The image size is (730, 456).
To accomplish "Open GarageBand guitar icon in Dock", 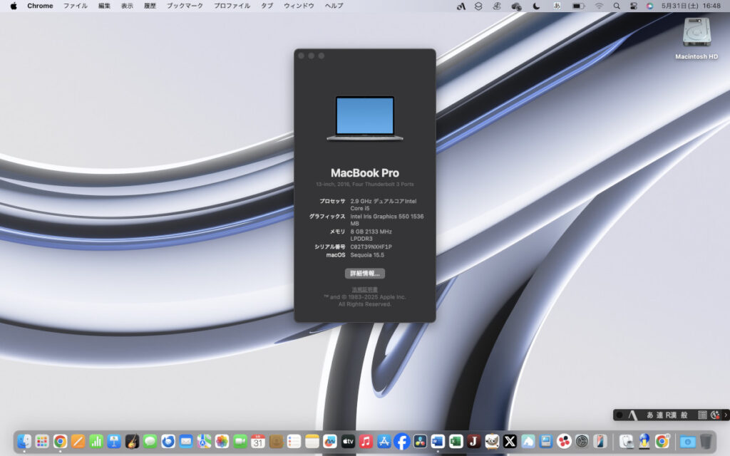I will 132,441.
